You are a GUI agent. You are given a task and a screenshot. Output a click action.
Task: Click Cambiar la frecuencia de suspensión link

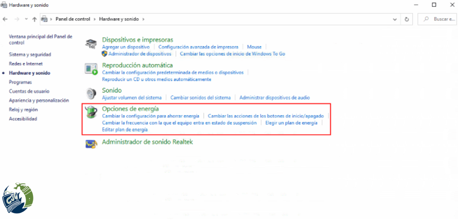pos(179,123)
